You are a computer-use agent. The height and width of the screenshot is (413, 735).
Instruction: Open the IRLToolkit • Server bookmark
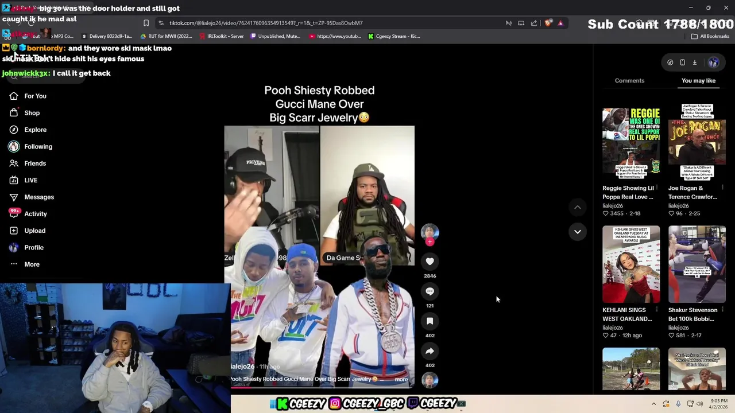221,36
